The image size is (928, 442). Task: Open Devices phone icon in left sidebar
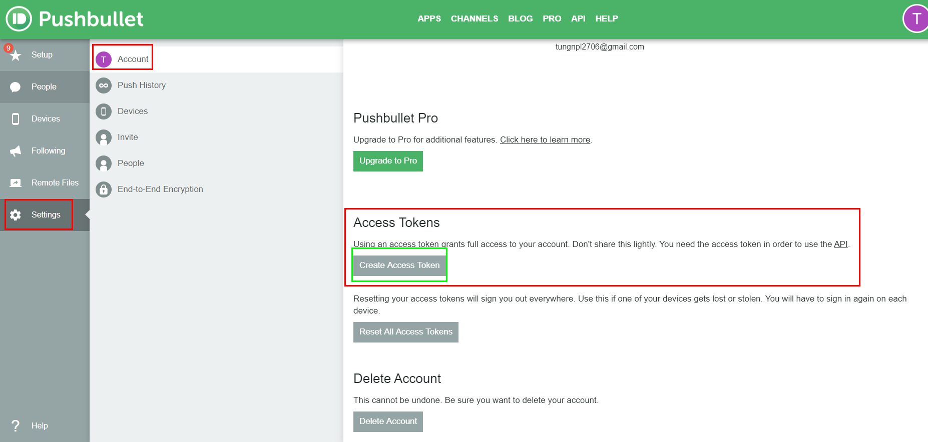tap(45, 119)
